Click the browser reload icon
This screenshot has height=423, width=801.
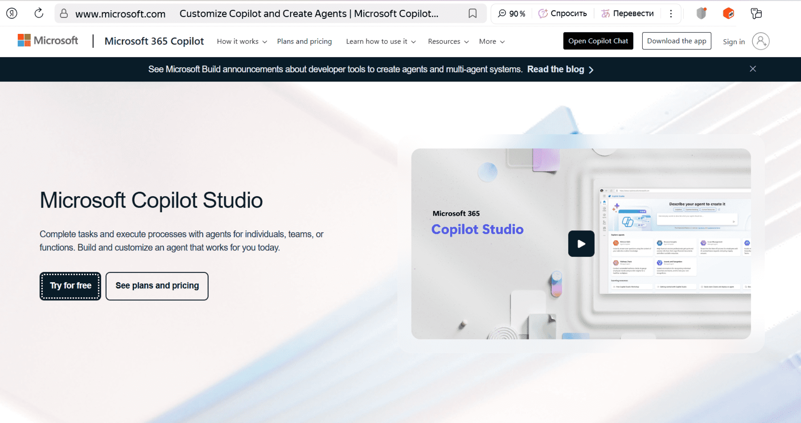(x=39, y=13)
